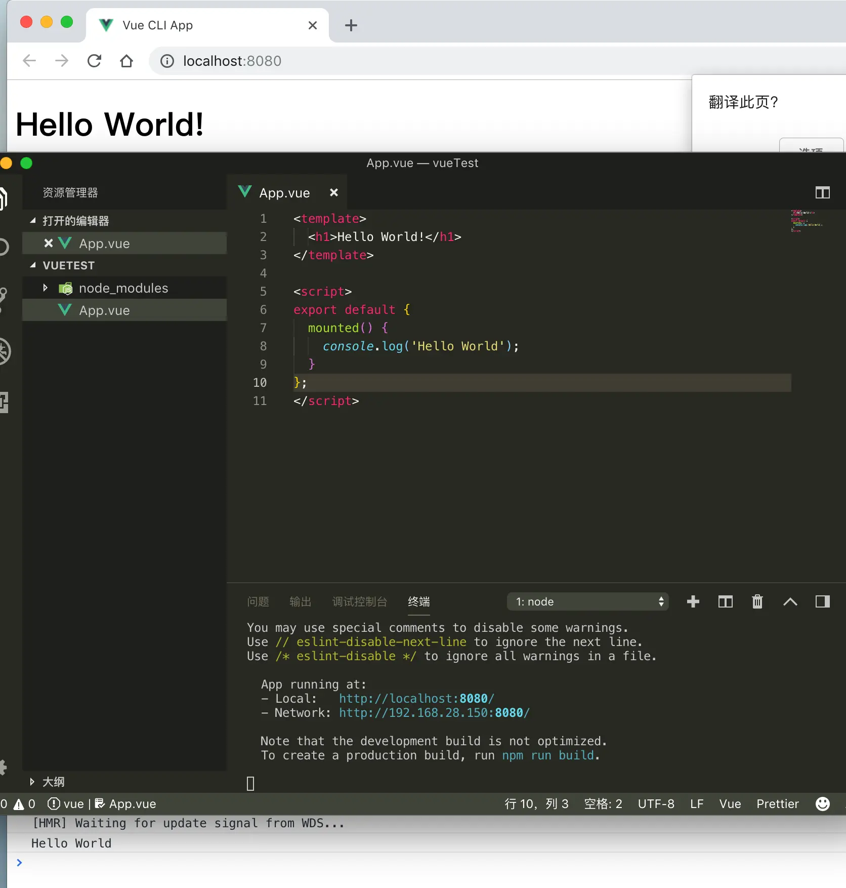View site information for localhost
This screenshot has width=846, height=888.
[x=167, y=61]
